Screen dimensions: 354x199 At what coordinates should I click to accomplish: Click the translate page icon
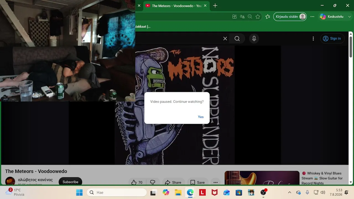click(x=242, y=17)
